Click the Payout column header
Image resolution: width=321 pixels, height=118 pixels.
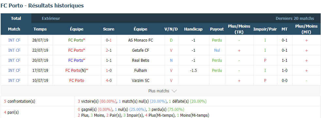(217, 29)
